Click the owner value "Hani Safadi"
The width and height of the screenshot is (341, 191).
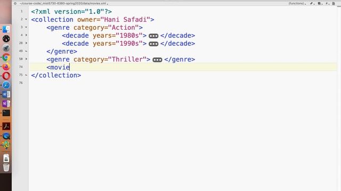[x=125, y=20]
